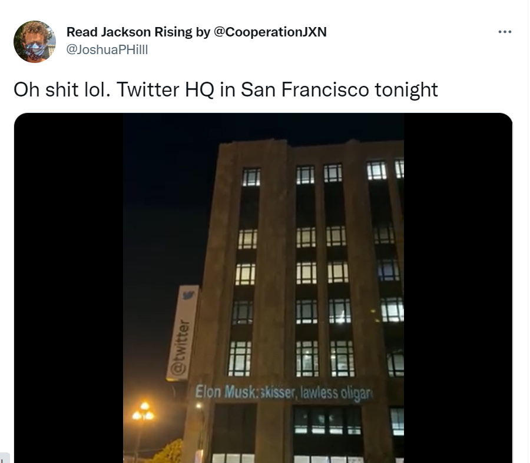530x463 pixels.
Task: Click the Twitter bird logo on building sign
Action: click(188, 295)
